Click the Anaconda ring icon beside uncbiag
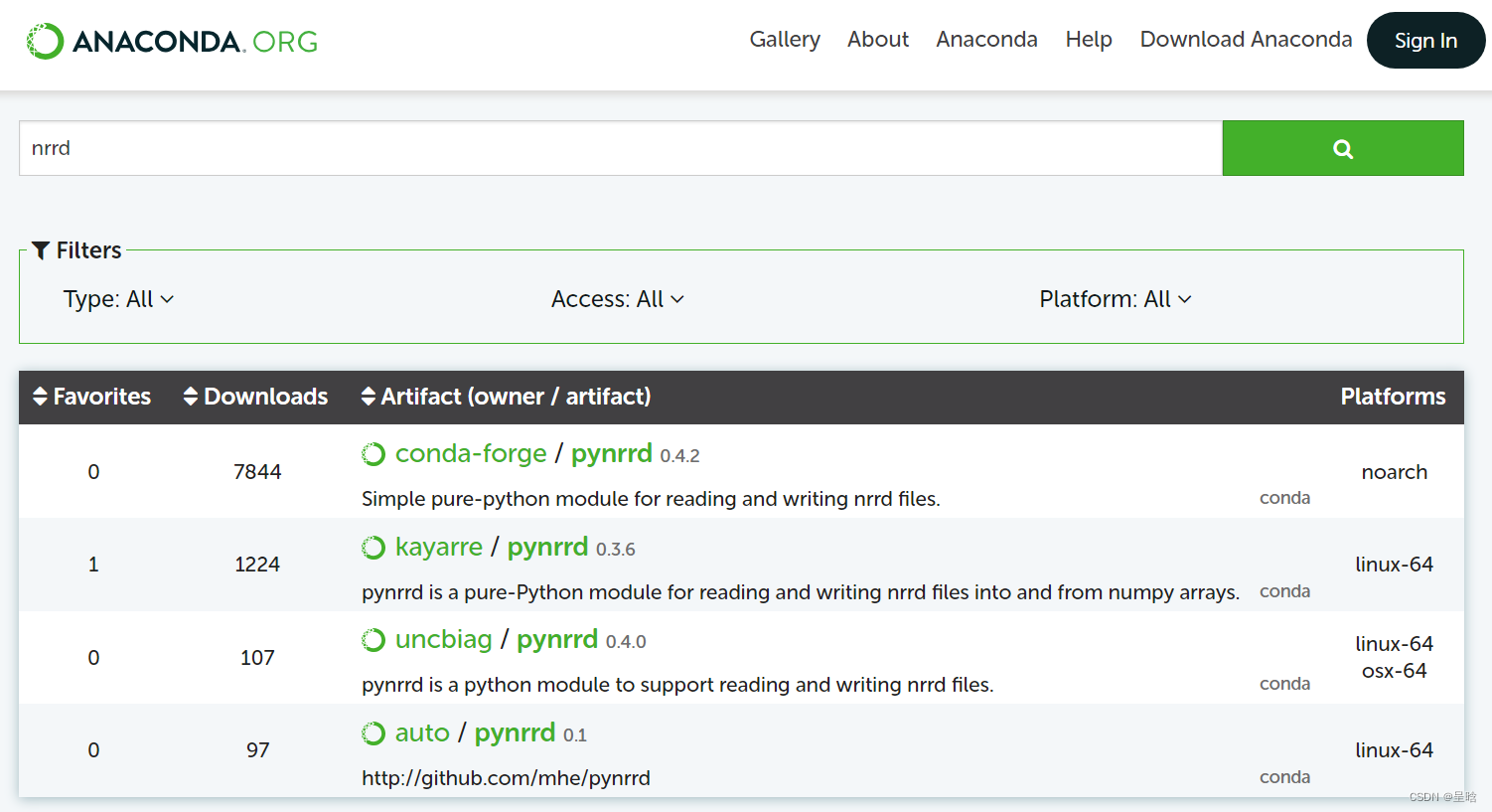 coord(373,640)
